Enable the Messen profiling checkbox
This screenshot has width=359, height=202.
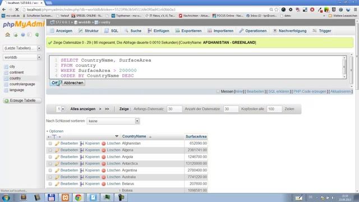click(x=218, y=91)
